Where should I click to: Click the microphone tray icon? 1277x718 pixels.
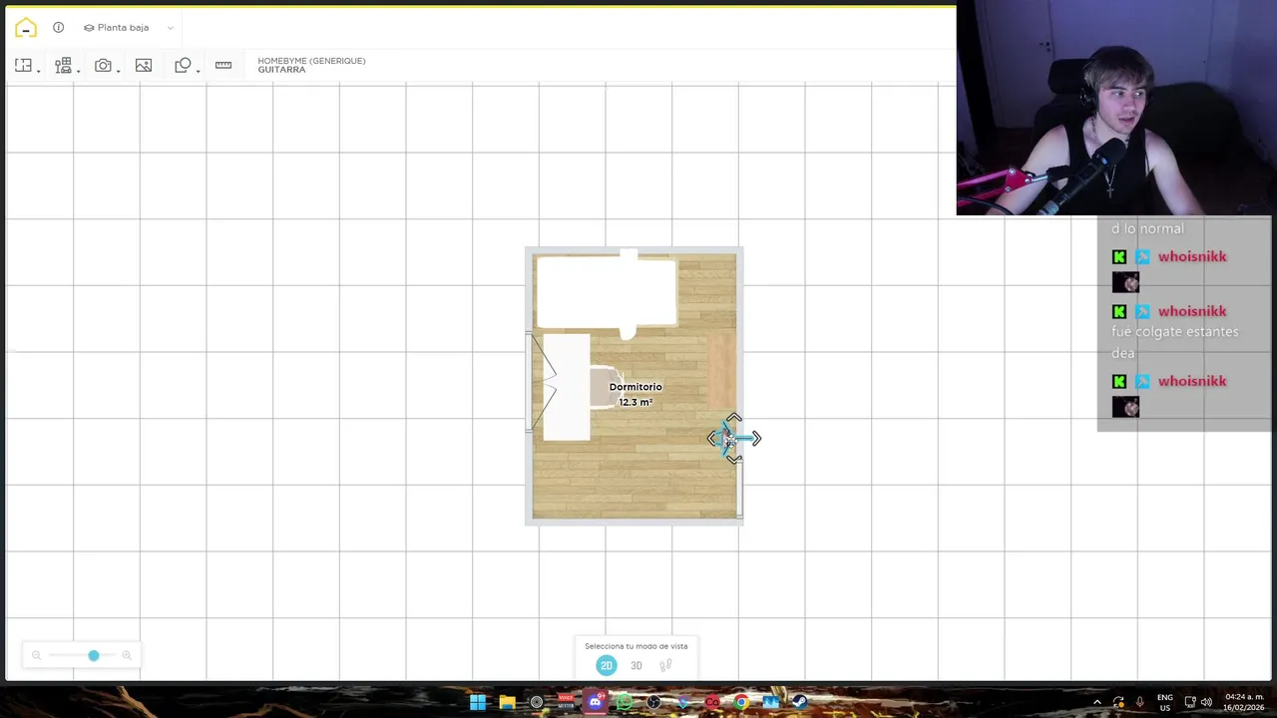click(1139, 702)
